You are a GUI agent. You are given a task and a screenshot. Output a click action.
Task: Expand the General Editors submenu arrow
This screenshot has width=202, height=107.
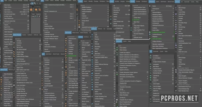pos(173,12)
